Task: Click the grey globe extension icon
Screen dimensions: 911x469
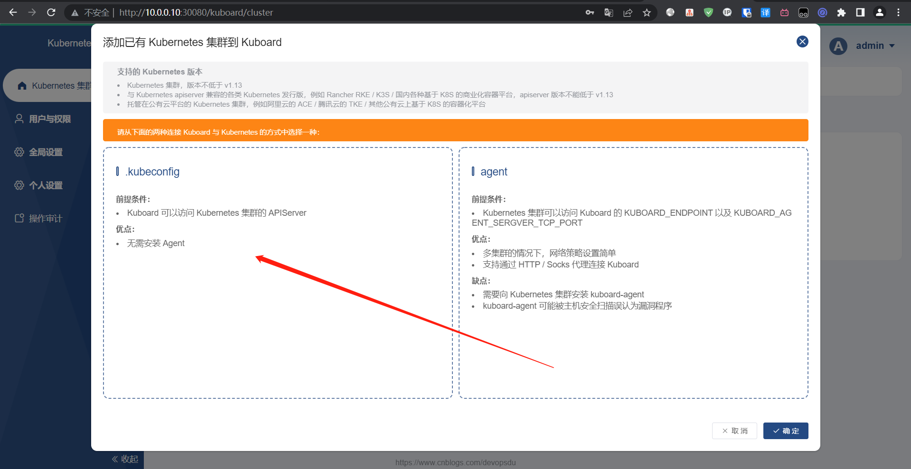Action: 670,13
